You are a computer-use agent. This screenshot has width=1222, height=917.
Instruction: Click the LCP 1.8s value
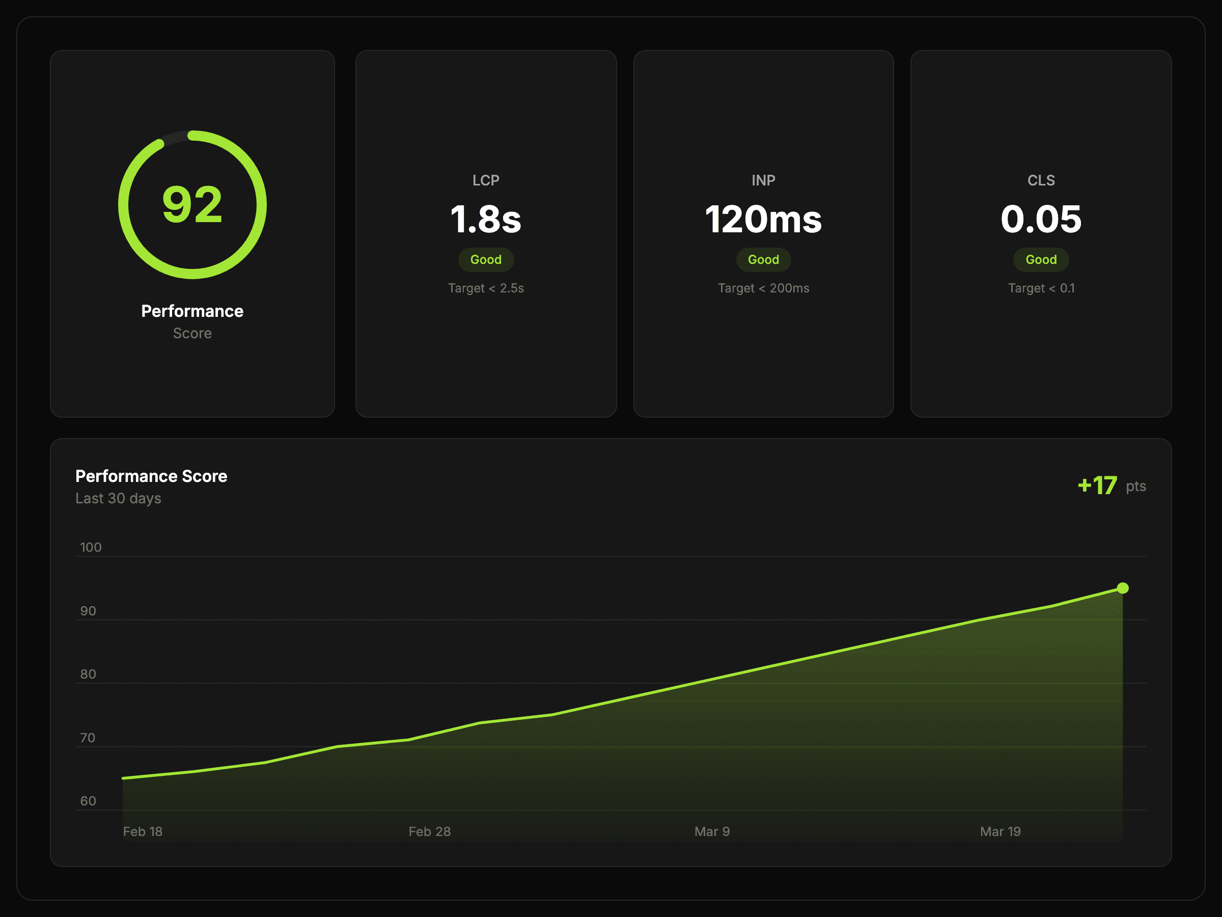click(x=486, y=220)
